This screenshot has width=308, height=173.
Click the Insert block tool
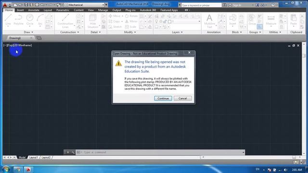point(232,20)
